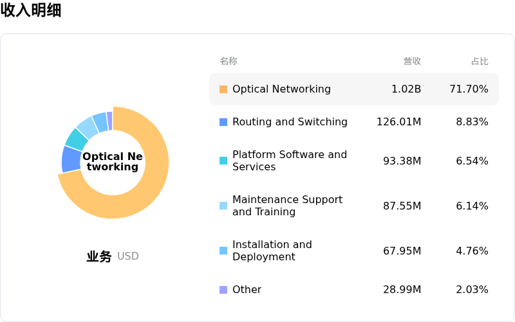Click the 28.99M revenue value
The width and height of the screenshot is (515, 322).
pos(402,289)
